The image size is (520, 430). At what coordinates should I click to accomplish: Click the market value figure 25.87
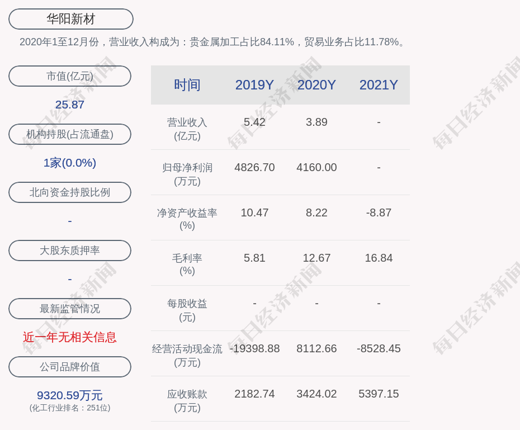pyautogui.click(x=70, y=105)
